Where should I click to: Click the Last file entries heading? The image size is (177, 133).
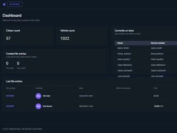point(14,81)
